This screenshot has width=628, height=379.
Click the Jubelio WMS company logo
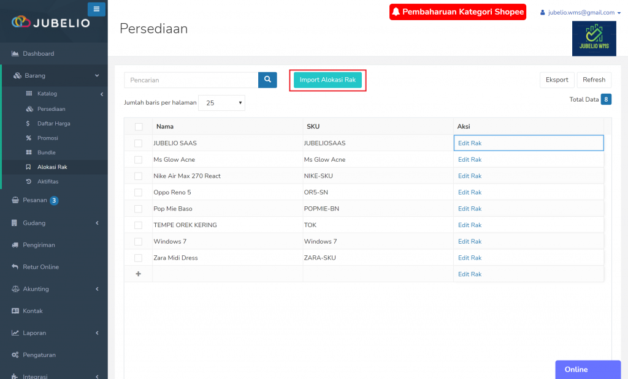(x=594, y=39)
